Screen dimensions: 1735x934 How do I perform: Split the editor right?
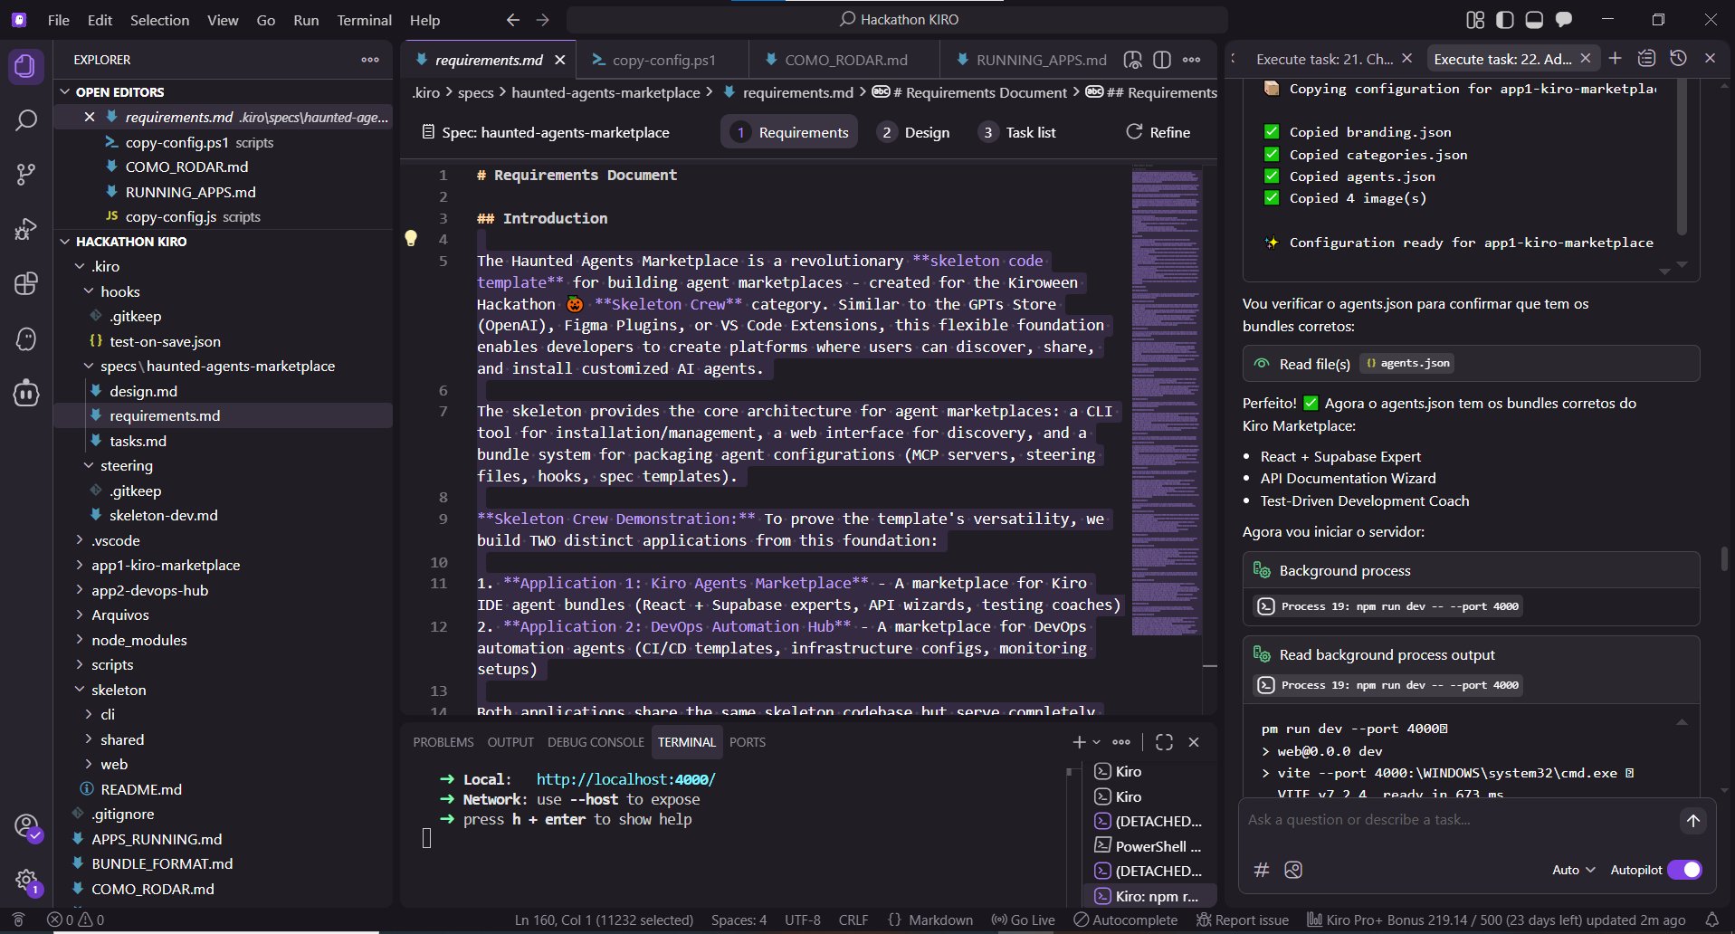tap(1162, 60)
